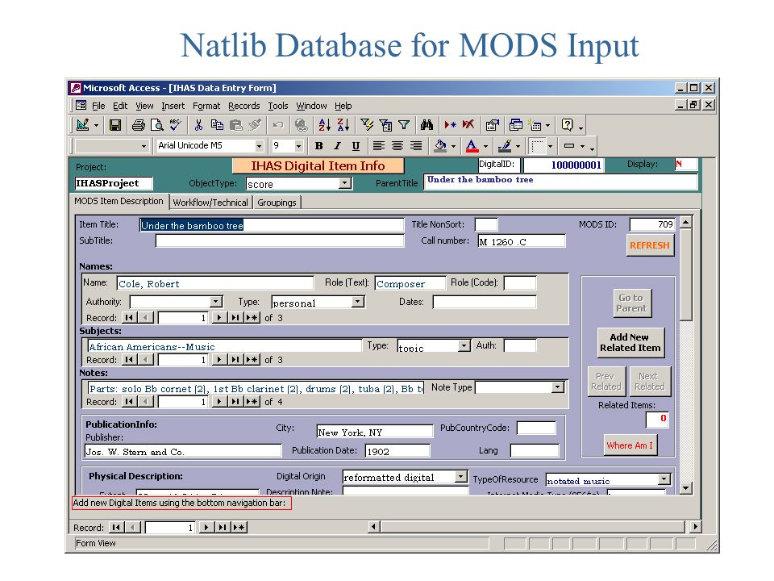Expand the Authority dropdown arrow
The width and height of the screenshot is (774, 581).
[x=216, y=301]
